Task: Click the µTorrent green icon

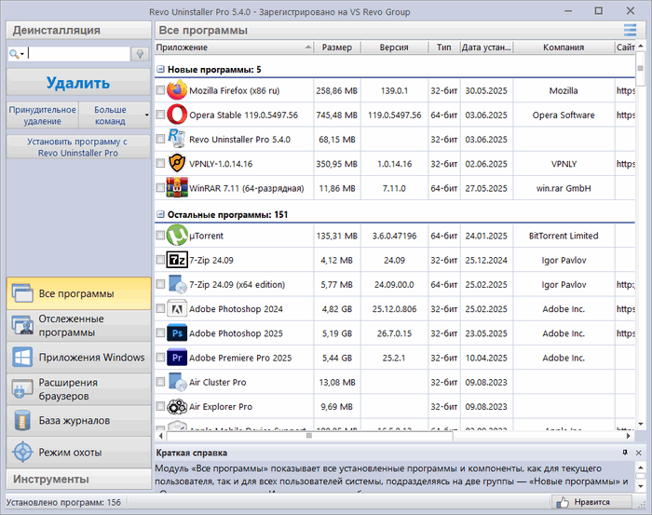Action: point(177,236)
